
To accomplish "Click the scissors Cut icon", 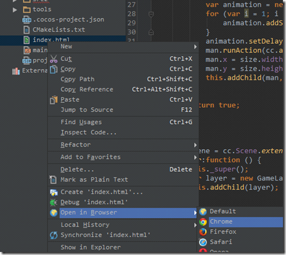I will (54, 59).
